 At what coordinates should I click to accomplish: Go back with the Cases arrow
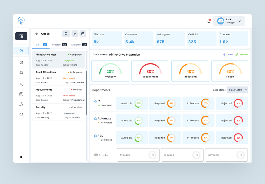[x=36, y=34]
